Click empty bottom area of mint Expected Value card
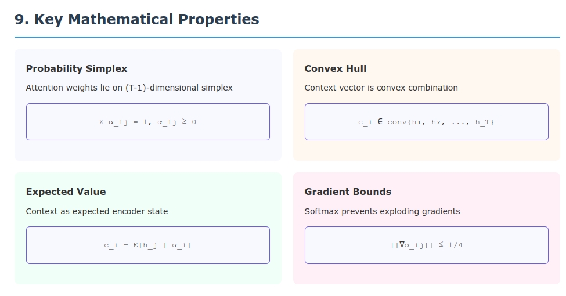Screen dimensions: 566x296 (148, 275)
